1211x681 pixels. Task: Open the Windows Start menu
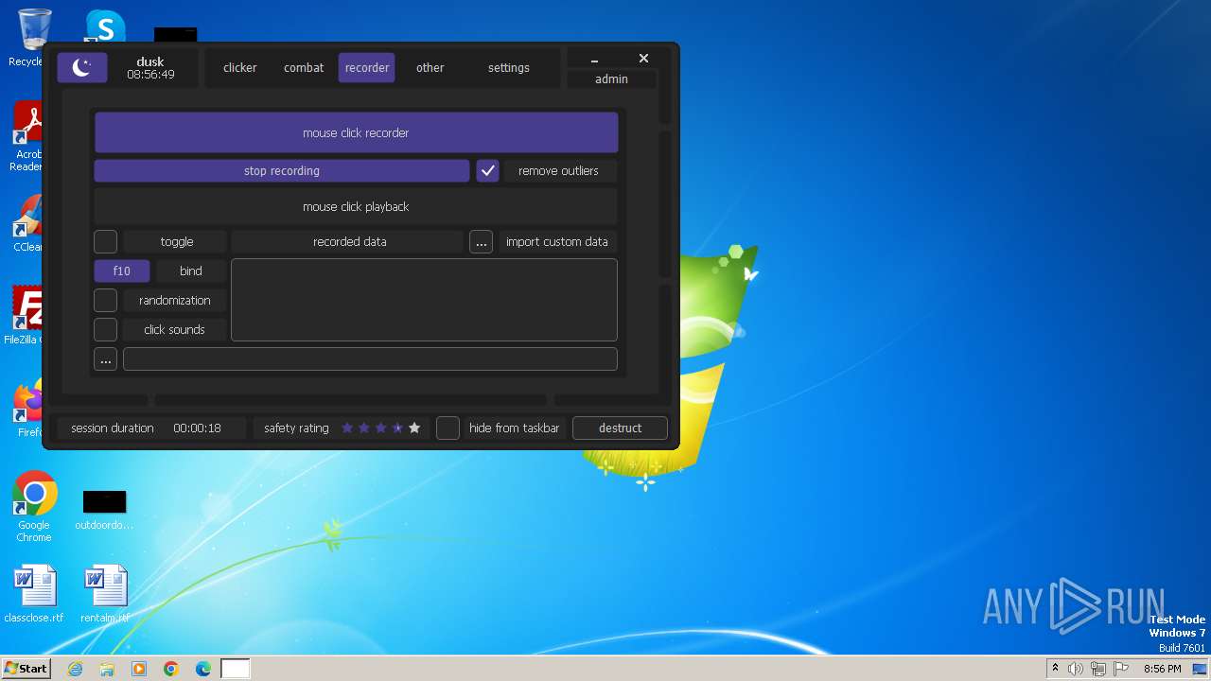[26, 669]
